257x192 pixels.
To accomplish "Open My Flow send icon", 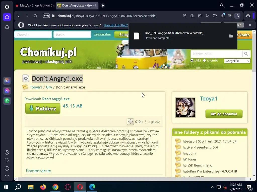I will [207, 16].
